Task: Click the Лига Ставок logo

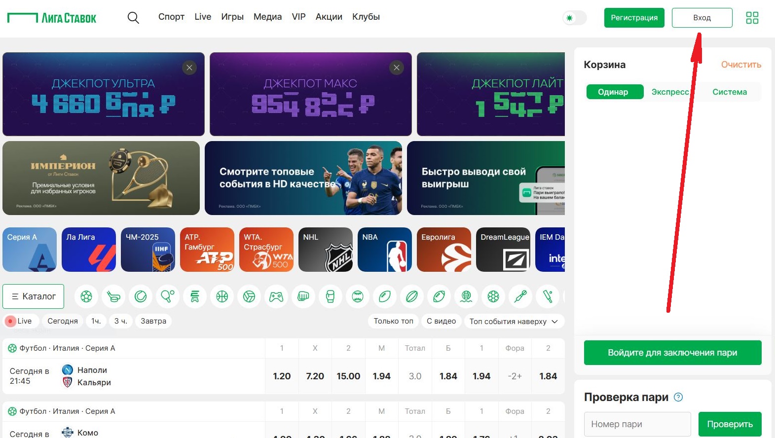Action: pyautogui.click(x=52, y=18)
